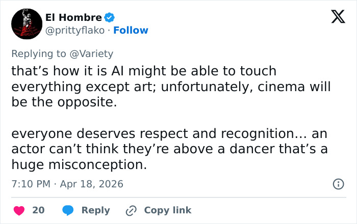Open the @prittyflako handle
The image size is (357, 224).
(x=76, y=31)
